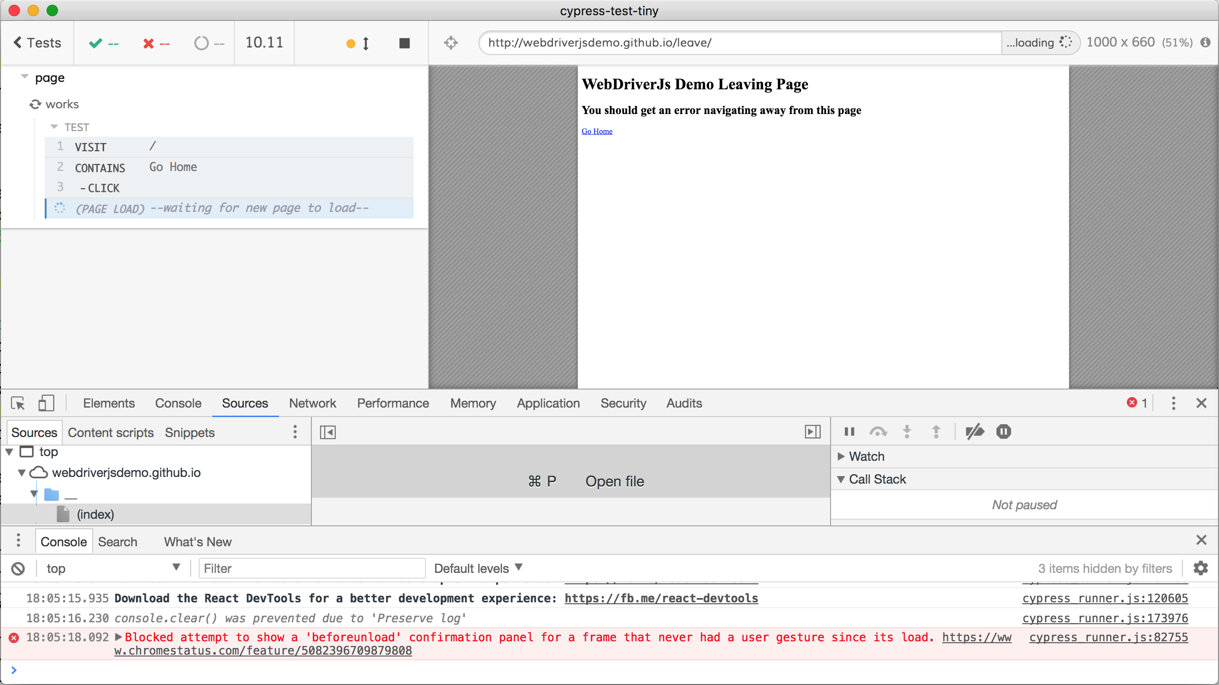Toggle the deactivate breakpoints icon
Screen dimensions: 1219x685
point(974,432)
